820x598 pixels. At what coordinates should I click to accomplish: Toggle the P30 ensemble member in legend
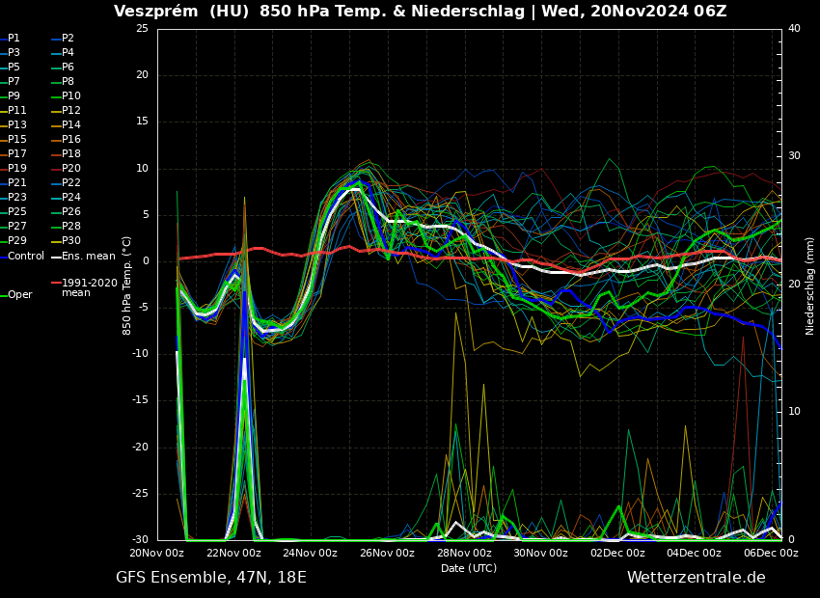pos(71,241)
